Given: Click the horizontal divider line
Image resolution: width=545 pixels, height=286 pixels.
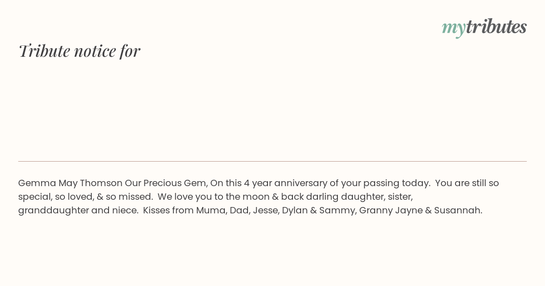Looking at the screenshot, I should pyautogui.click(x=272, y=161).
